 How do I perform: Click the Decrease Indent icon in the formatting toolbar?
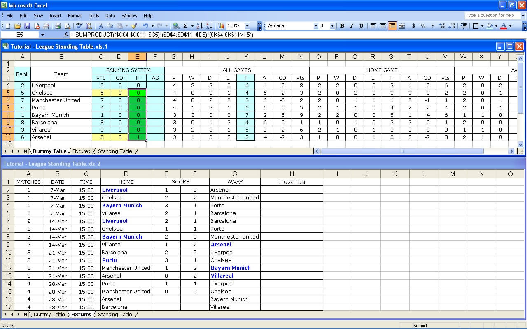point(464,26)
